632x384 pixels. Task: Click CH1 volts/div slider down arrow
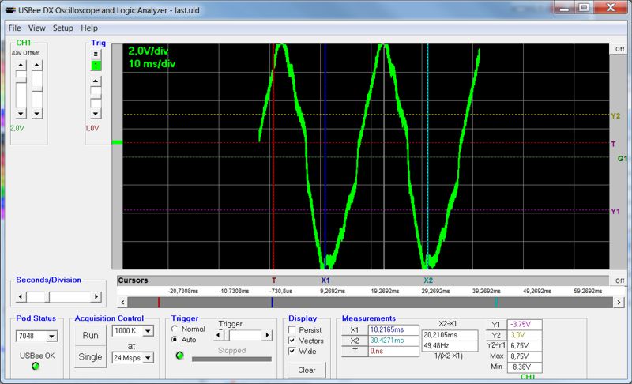pyautogui.click(x=21, y=114)
